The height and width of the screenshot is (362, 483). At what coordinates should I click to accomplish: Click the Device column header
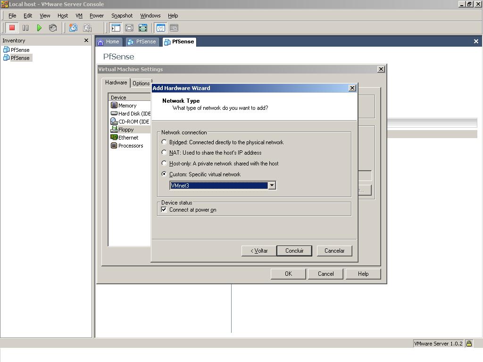[130, 97]
